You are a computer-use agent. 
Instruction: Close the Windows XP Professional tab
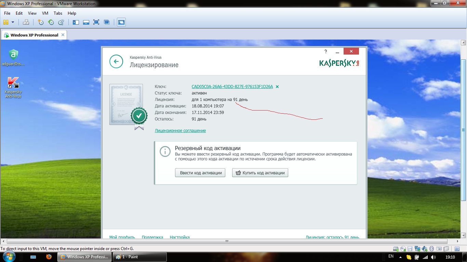click(x=63, y=35)
